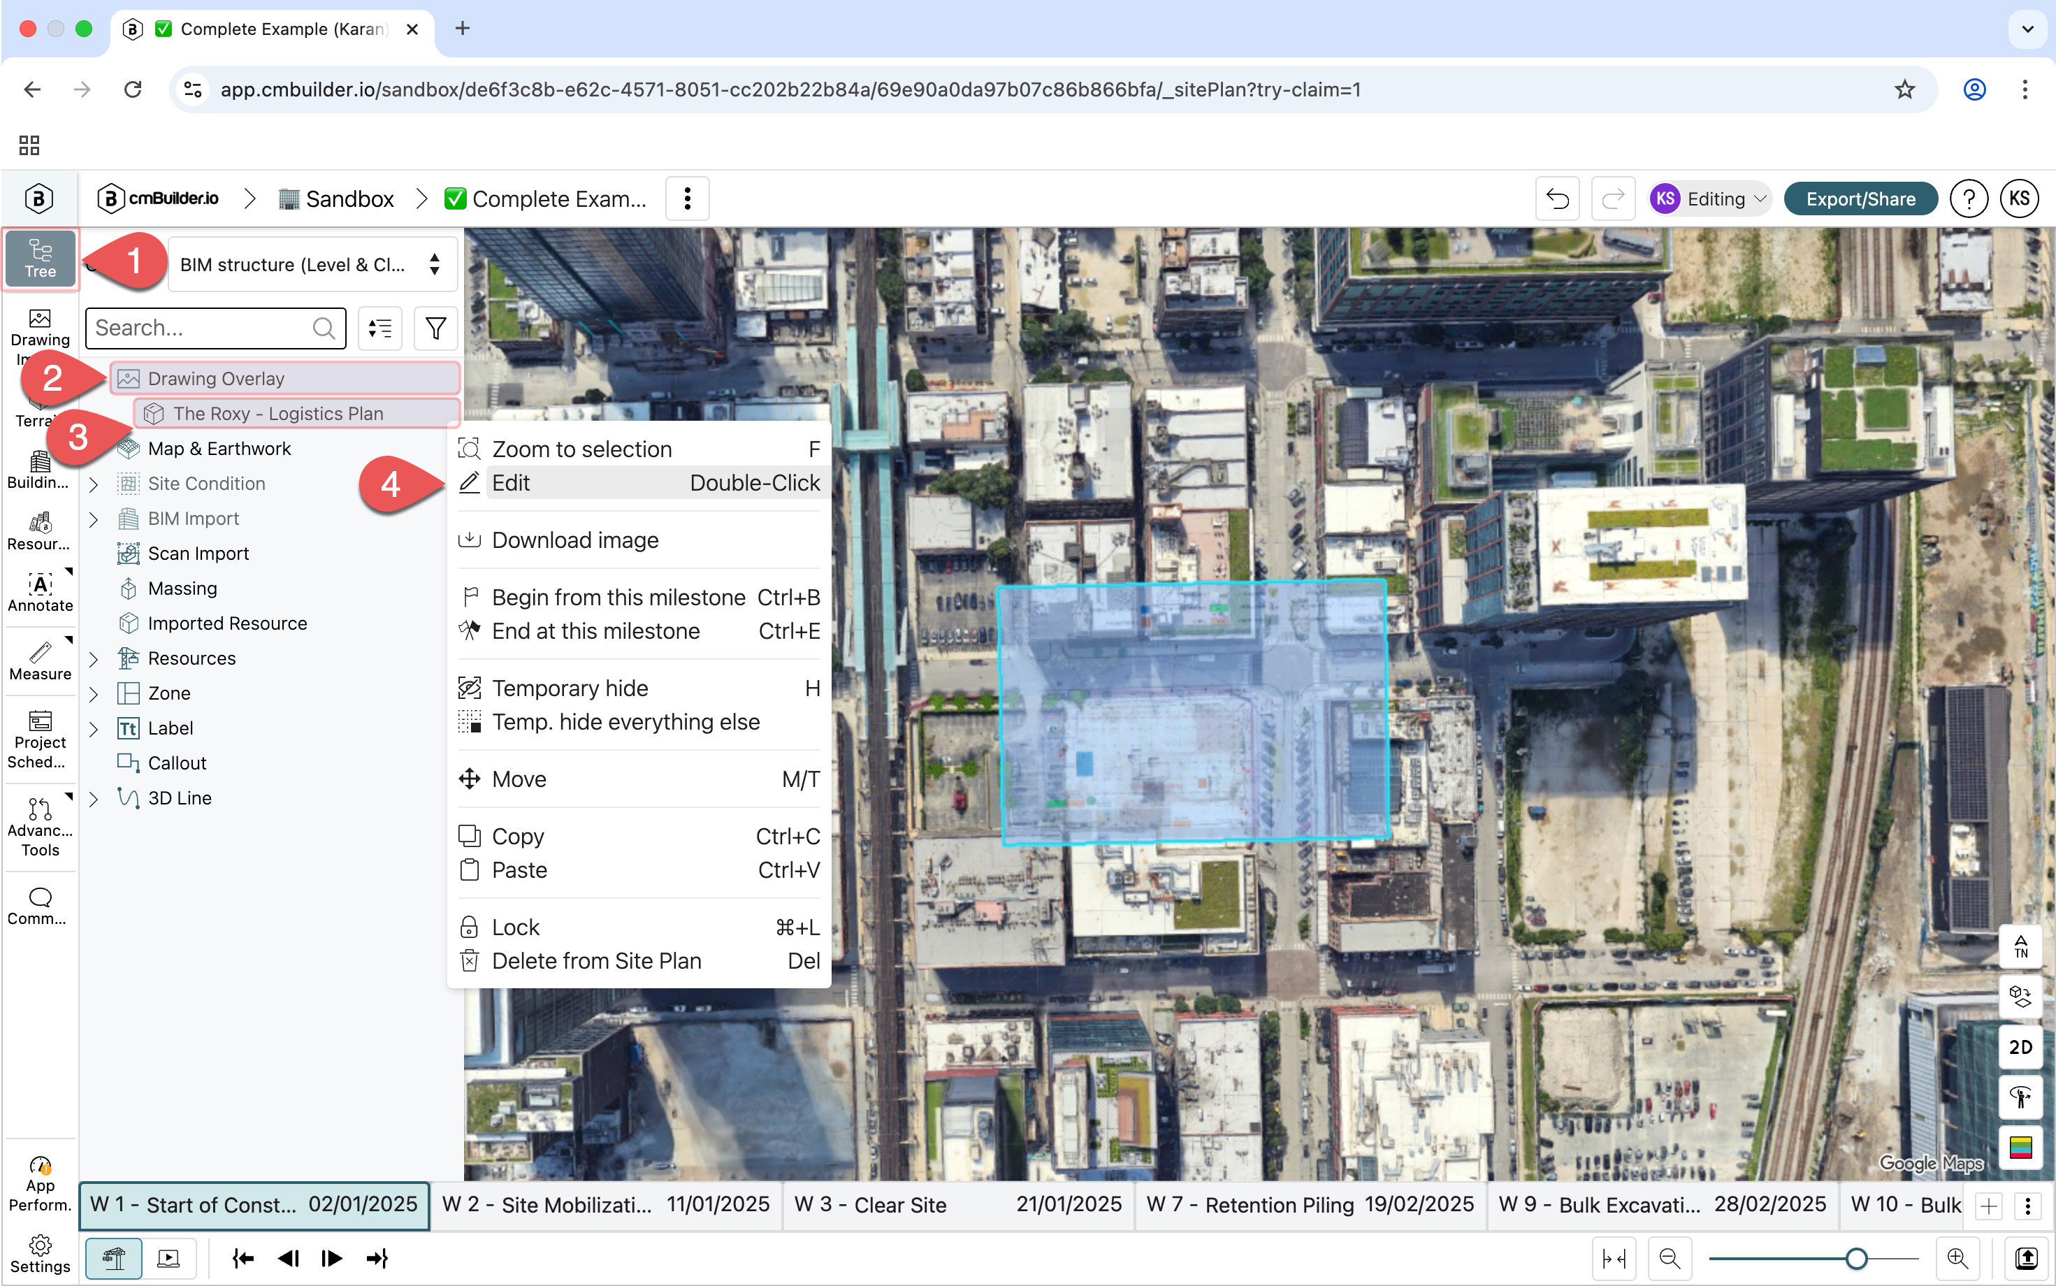Click the timeline zoom slider handle
Image resolution: width=2056 pixels, height=1286 pixels.
tap(1856, 1258)
